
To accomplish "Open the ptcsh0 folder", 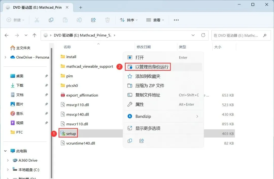I will 69,85.
